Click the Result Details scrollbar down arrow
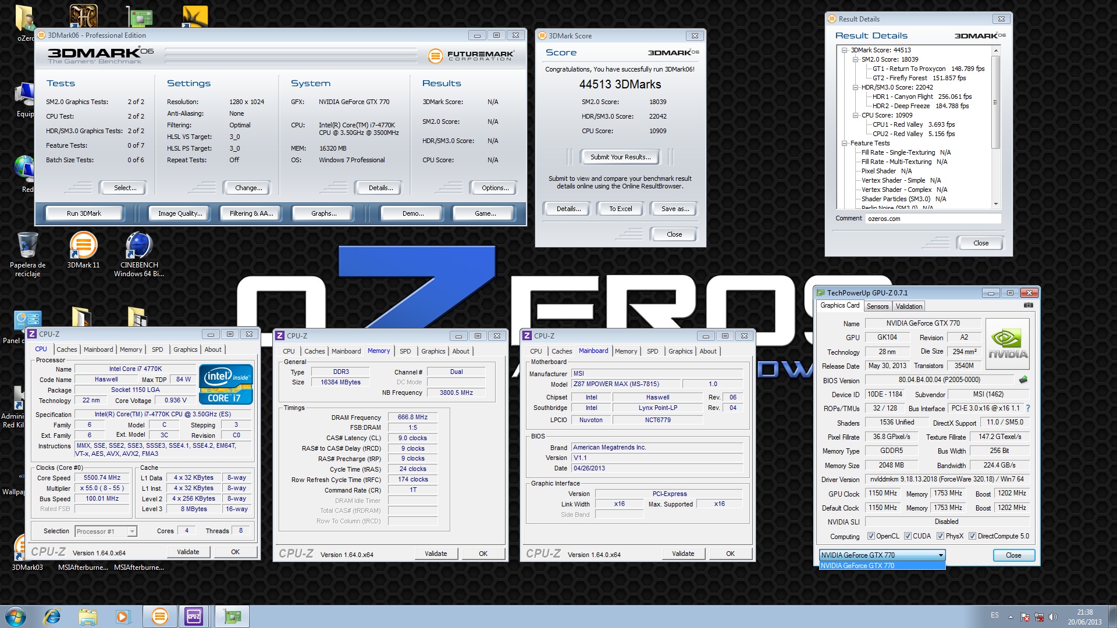This screenshot has width=1117, height=628. [995, 204]
